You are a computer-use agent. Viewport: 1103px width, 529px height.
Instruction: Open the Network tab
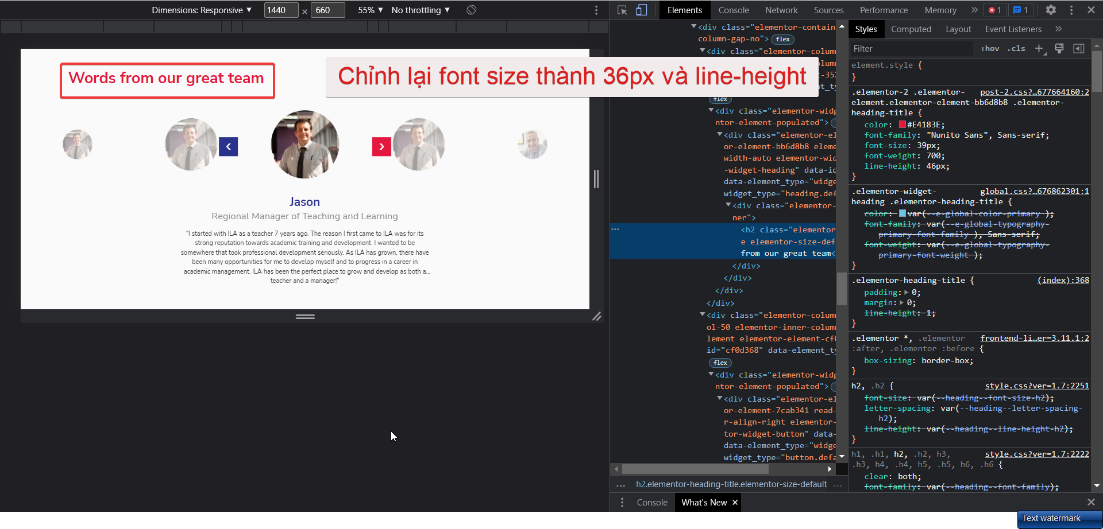tap(781, 10)
